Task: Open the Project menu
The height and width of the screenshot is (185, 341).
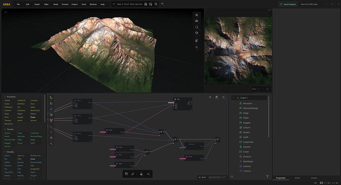Action: (x=75, y=4)
